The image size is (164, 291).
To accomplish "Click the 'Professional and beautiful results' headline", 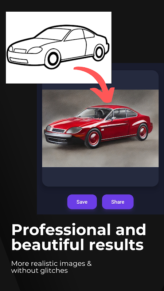I will point(79,237).
